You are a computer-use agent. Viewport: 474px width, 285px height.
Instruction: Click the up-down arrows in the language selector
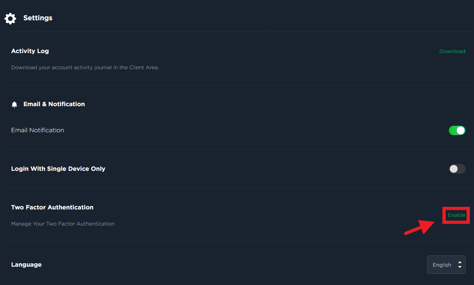[460, 265]
